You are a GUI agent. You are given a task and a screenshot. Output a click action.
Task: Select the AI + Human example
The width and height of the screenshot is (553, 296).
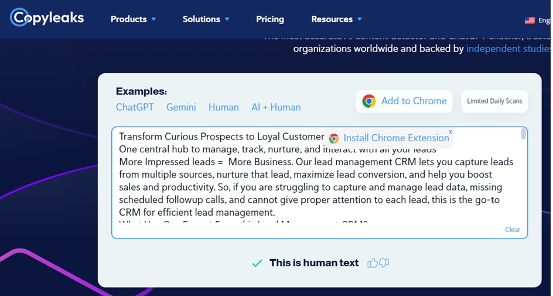click(x=276, y=107)
